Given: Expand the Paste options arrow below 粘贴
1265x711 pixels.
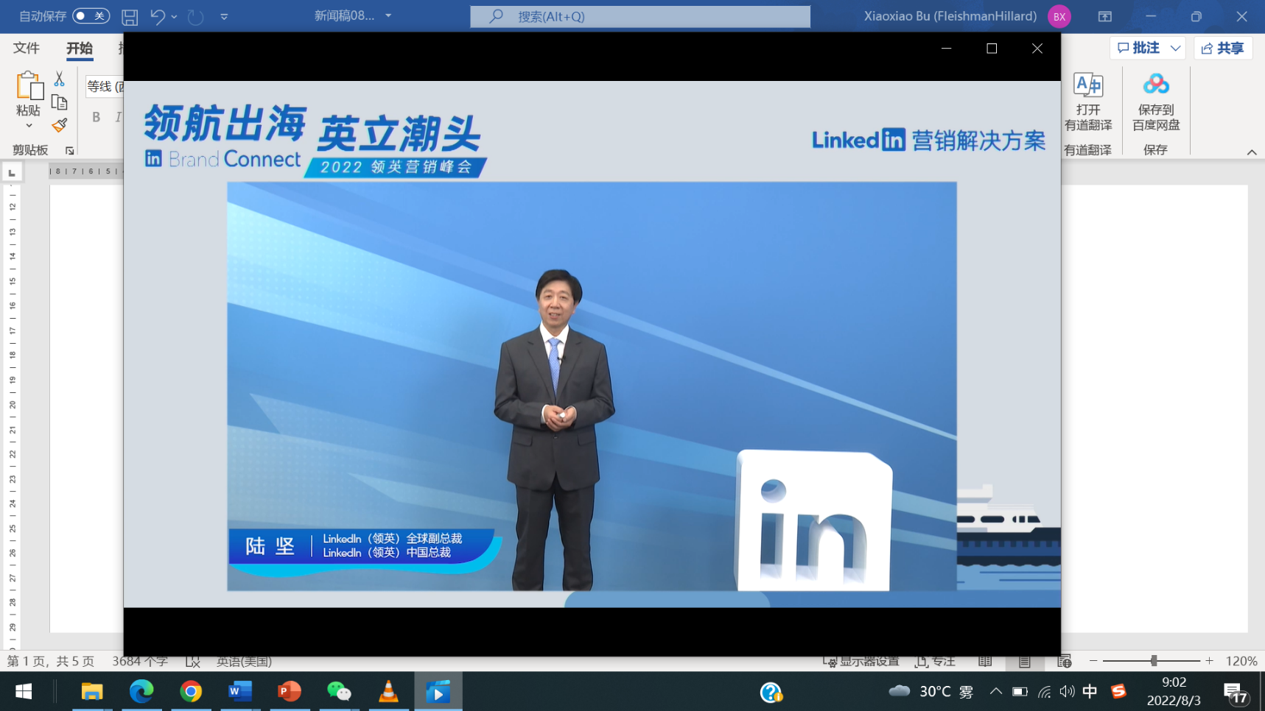Looking at the screenshot, I should tap(29, 127).
